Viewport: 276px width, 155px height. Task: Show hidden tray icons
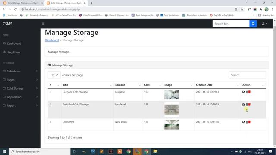[232, 152]
